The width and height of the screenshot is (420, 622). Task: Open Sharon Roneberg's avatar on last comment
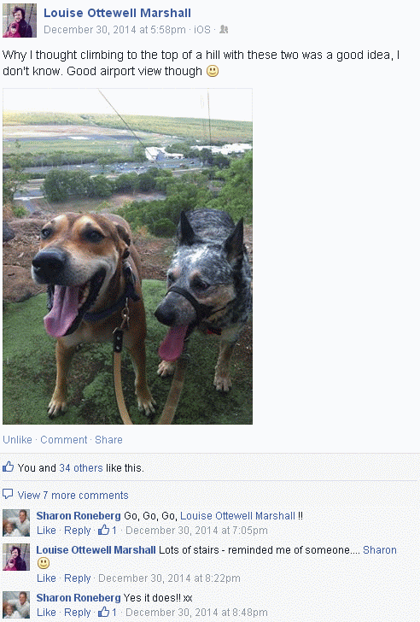click(x=16, y=605)
